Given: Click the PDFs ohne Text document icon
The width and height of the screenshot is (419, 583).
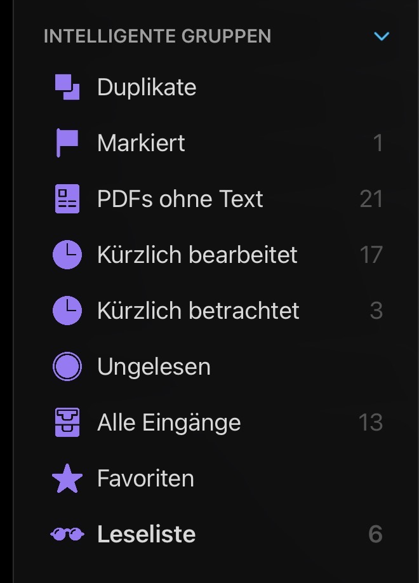Looking at the screenshot, I should click(67, 199).
